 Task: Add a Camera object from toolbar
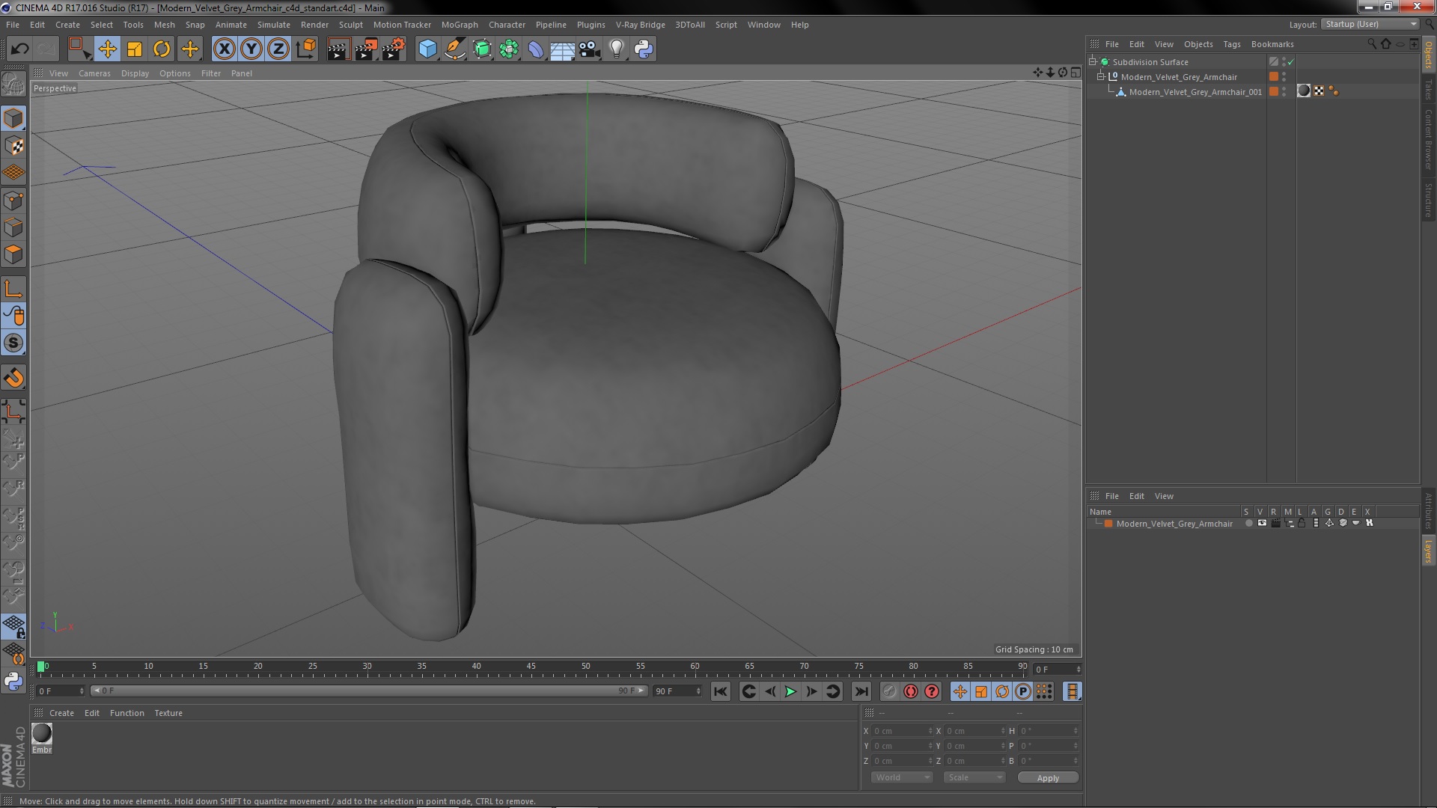tap(589, 49)
